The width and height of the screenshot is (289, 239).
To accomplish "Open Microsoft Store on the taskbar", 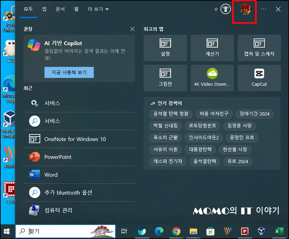I will 210,231.
